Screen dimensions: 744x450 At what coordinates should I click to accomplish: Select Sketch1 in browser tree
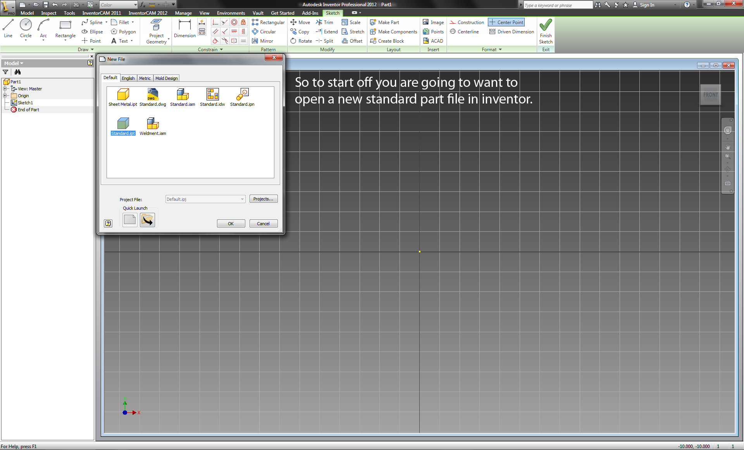[25, 103]
